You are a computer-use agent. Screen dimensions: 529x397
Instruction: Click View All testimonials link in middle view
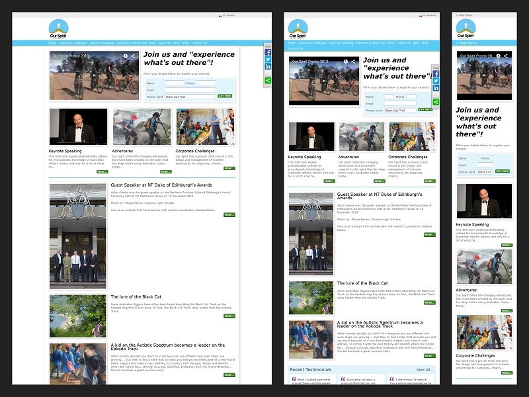click(425, 370)
